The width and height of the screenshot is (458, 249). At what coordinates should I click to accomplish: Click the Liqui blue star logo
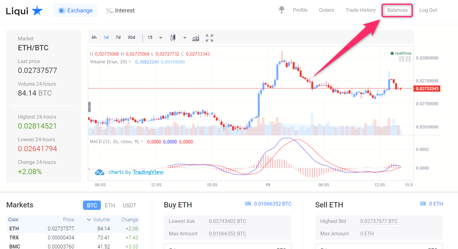tap(38, 11)
